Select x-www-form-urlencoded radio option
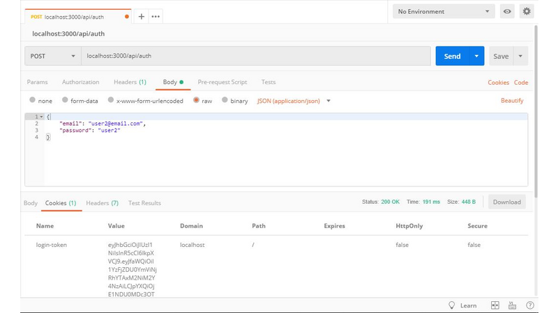The image size is (558, 313). click(111, 100)
